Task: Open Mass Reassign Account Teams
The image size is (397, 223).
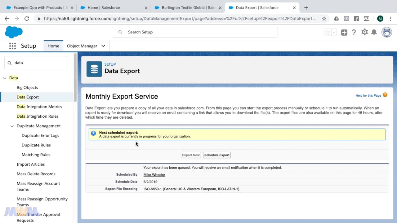Action: 38,186
